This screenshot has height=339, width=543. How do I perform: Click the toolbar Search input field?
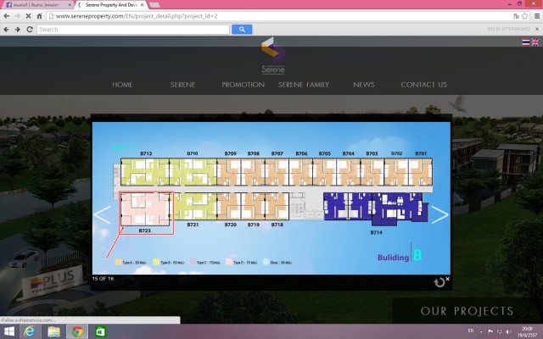click(x=133, y=30)
